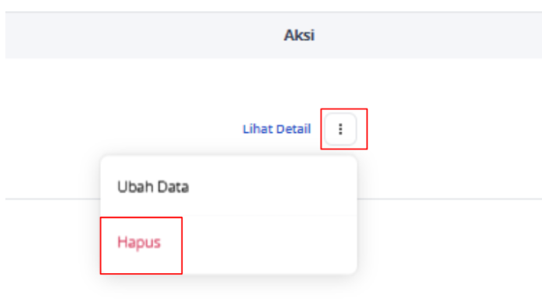Click the Aksi column header

[x=299, y=35]
